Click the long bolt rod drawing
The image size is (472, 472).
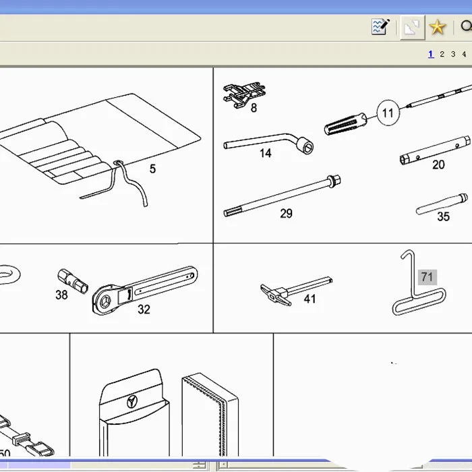tap(282, 196)
